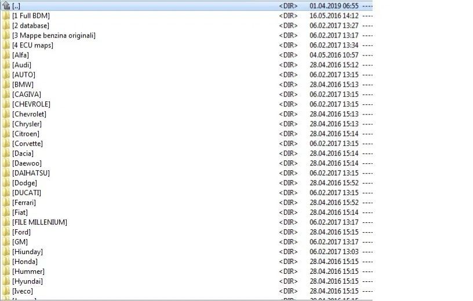Screen dimensions: 473x301
Task: Click the [Citroen] folder name
Action: point(26,134)
